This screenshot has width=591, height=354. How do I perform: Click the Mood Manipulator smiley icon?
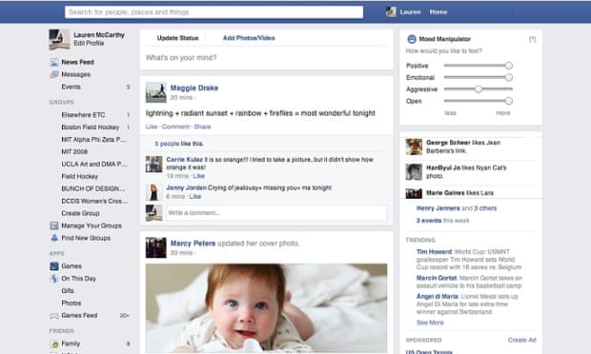(x=412, y=39)
